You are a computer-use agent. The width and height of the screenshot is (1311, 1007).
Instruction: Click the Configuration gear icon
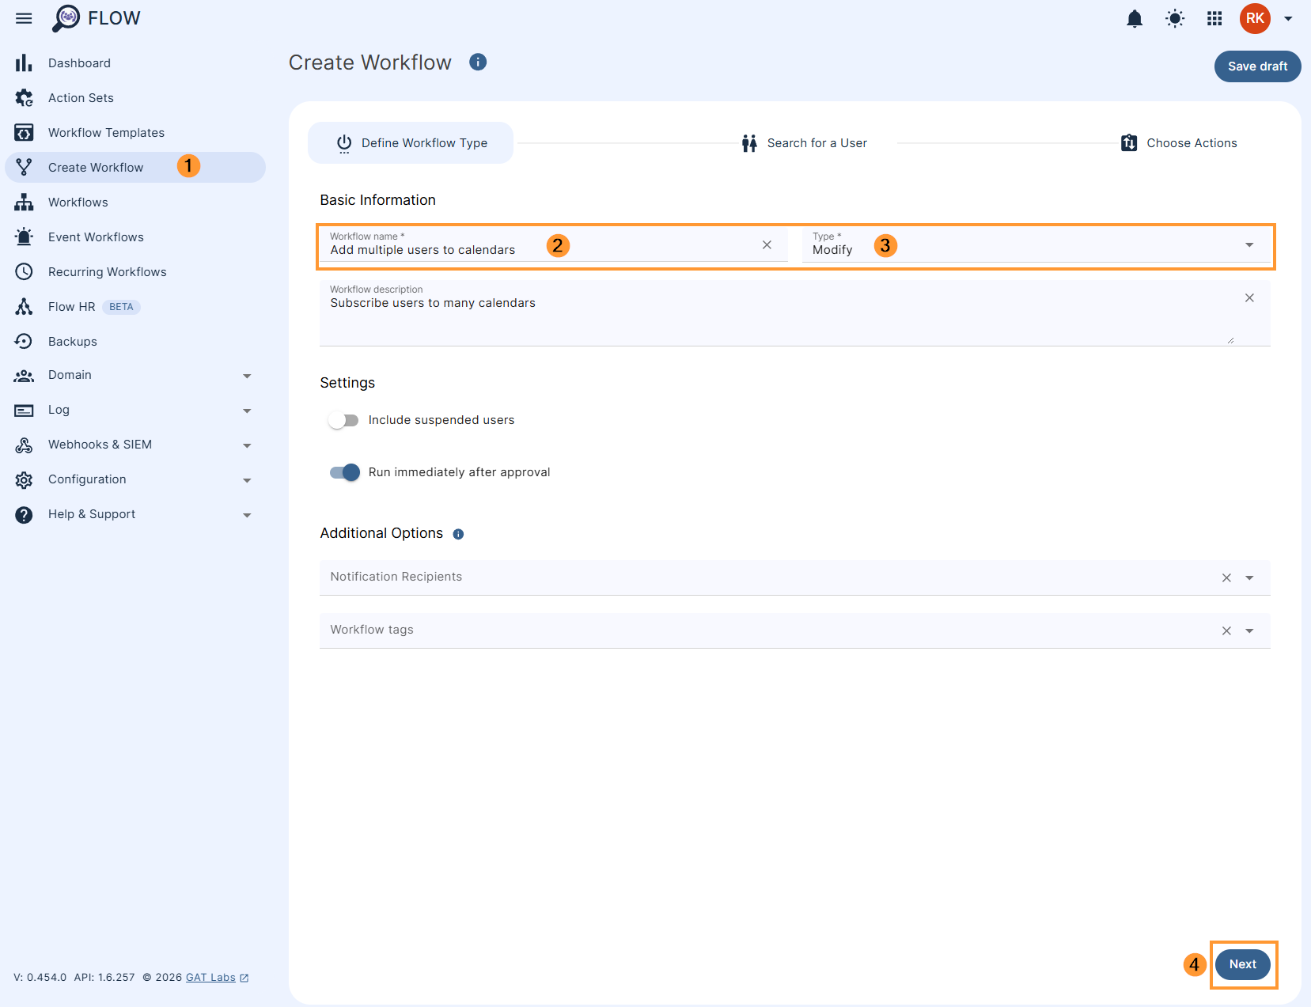[x=24, y=480]
